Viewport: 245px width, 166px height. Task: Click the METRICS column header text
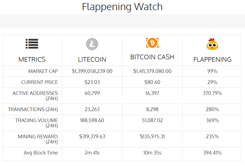(x=32, y=59)
